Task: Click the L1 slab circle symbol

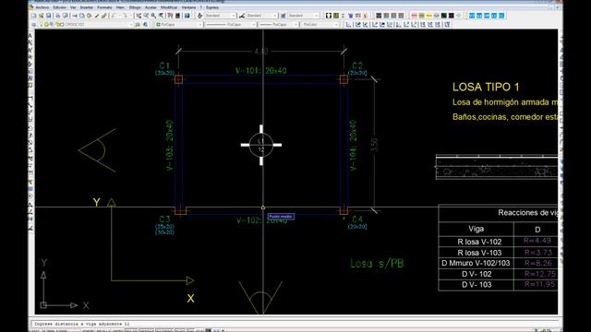Action: pos(261,145)
